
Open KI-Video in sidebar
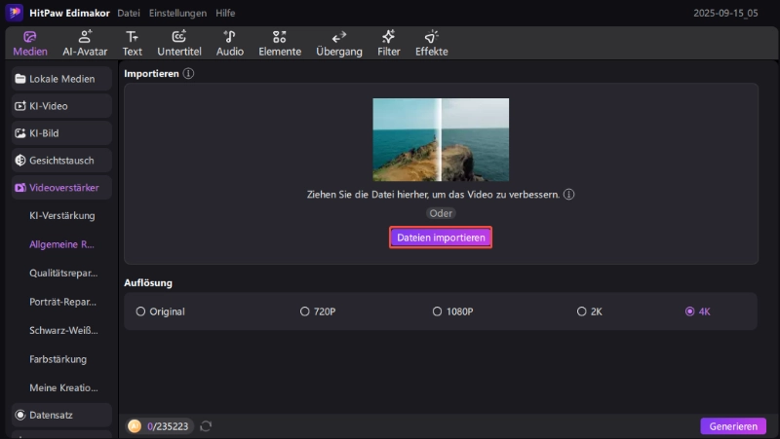[61, 106]
